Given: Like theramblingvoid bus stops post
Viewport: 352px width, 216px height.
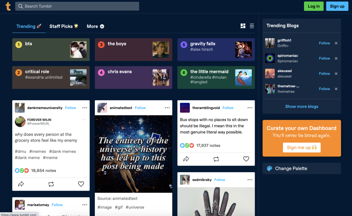Looking at the screenshot, I should coord(246,159).
